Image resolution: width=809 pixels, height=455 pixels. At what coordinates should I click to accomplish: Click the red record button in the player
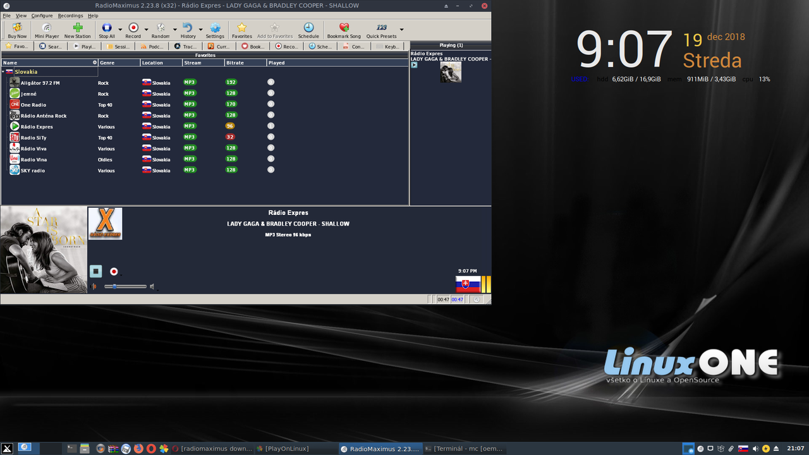(114, 271)
